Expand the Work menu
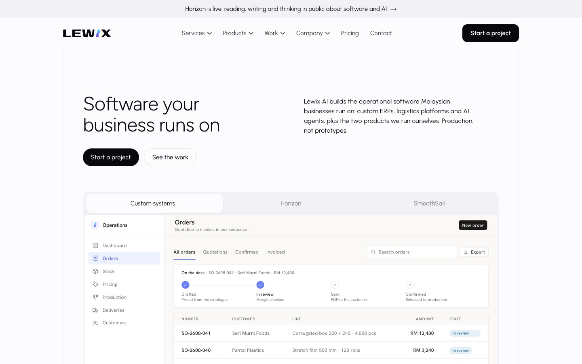This screenshot has width=582, height=364. coord(275,33)
